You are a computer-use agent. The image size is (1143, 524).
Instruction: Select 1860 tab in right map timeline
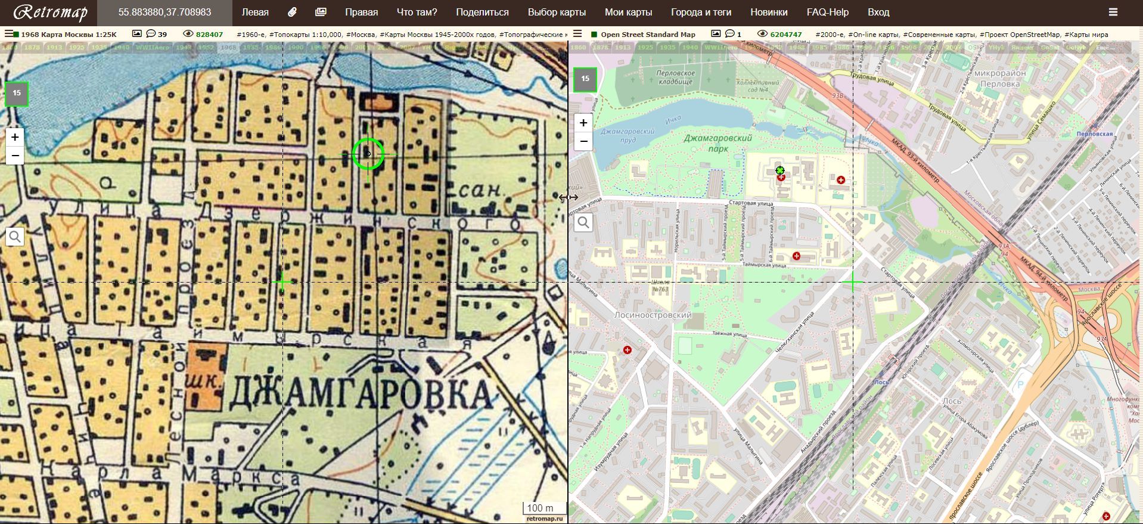578,47
